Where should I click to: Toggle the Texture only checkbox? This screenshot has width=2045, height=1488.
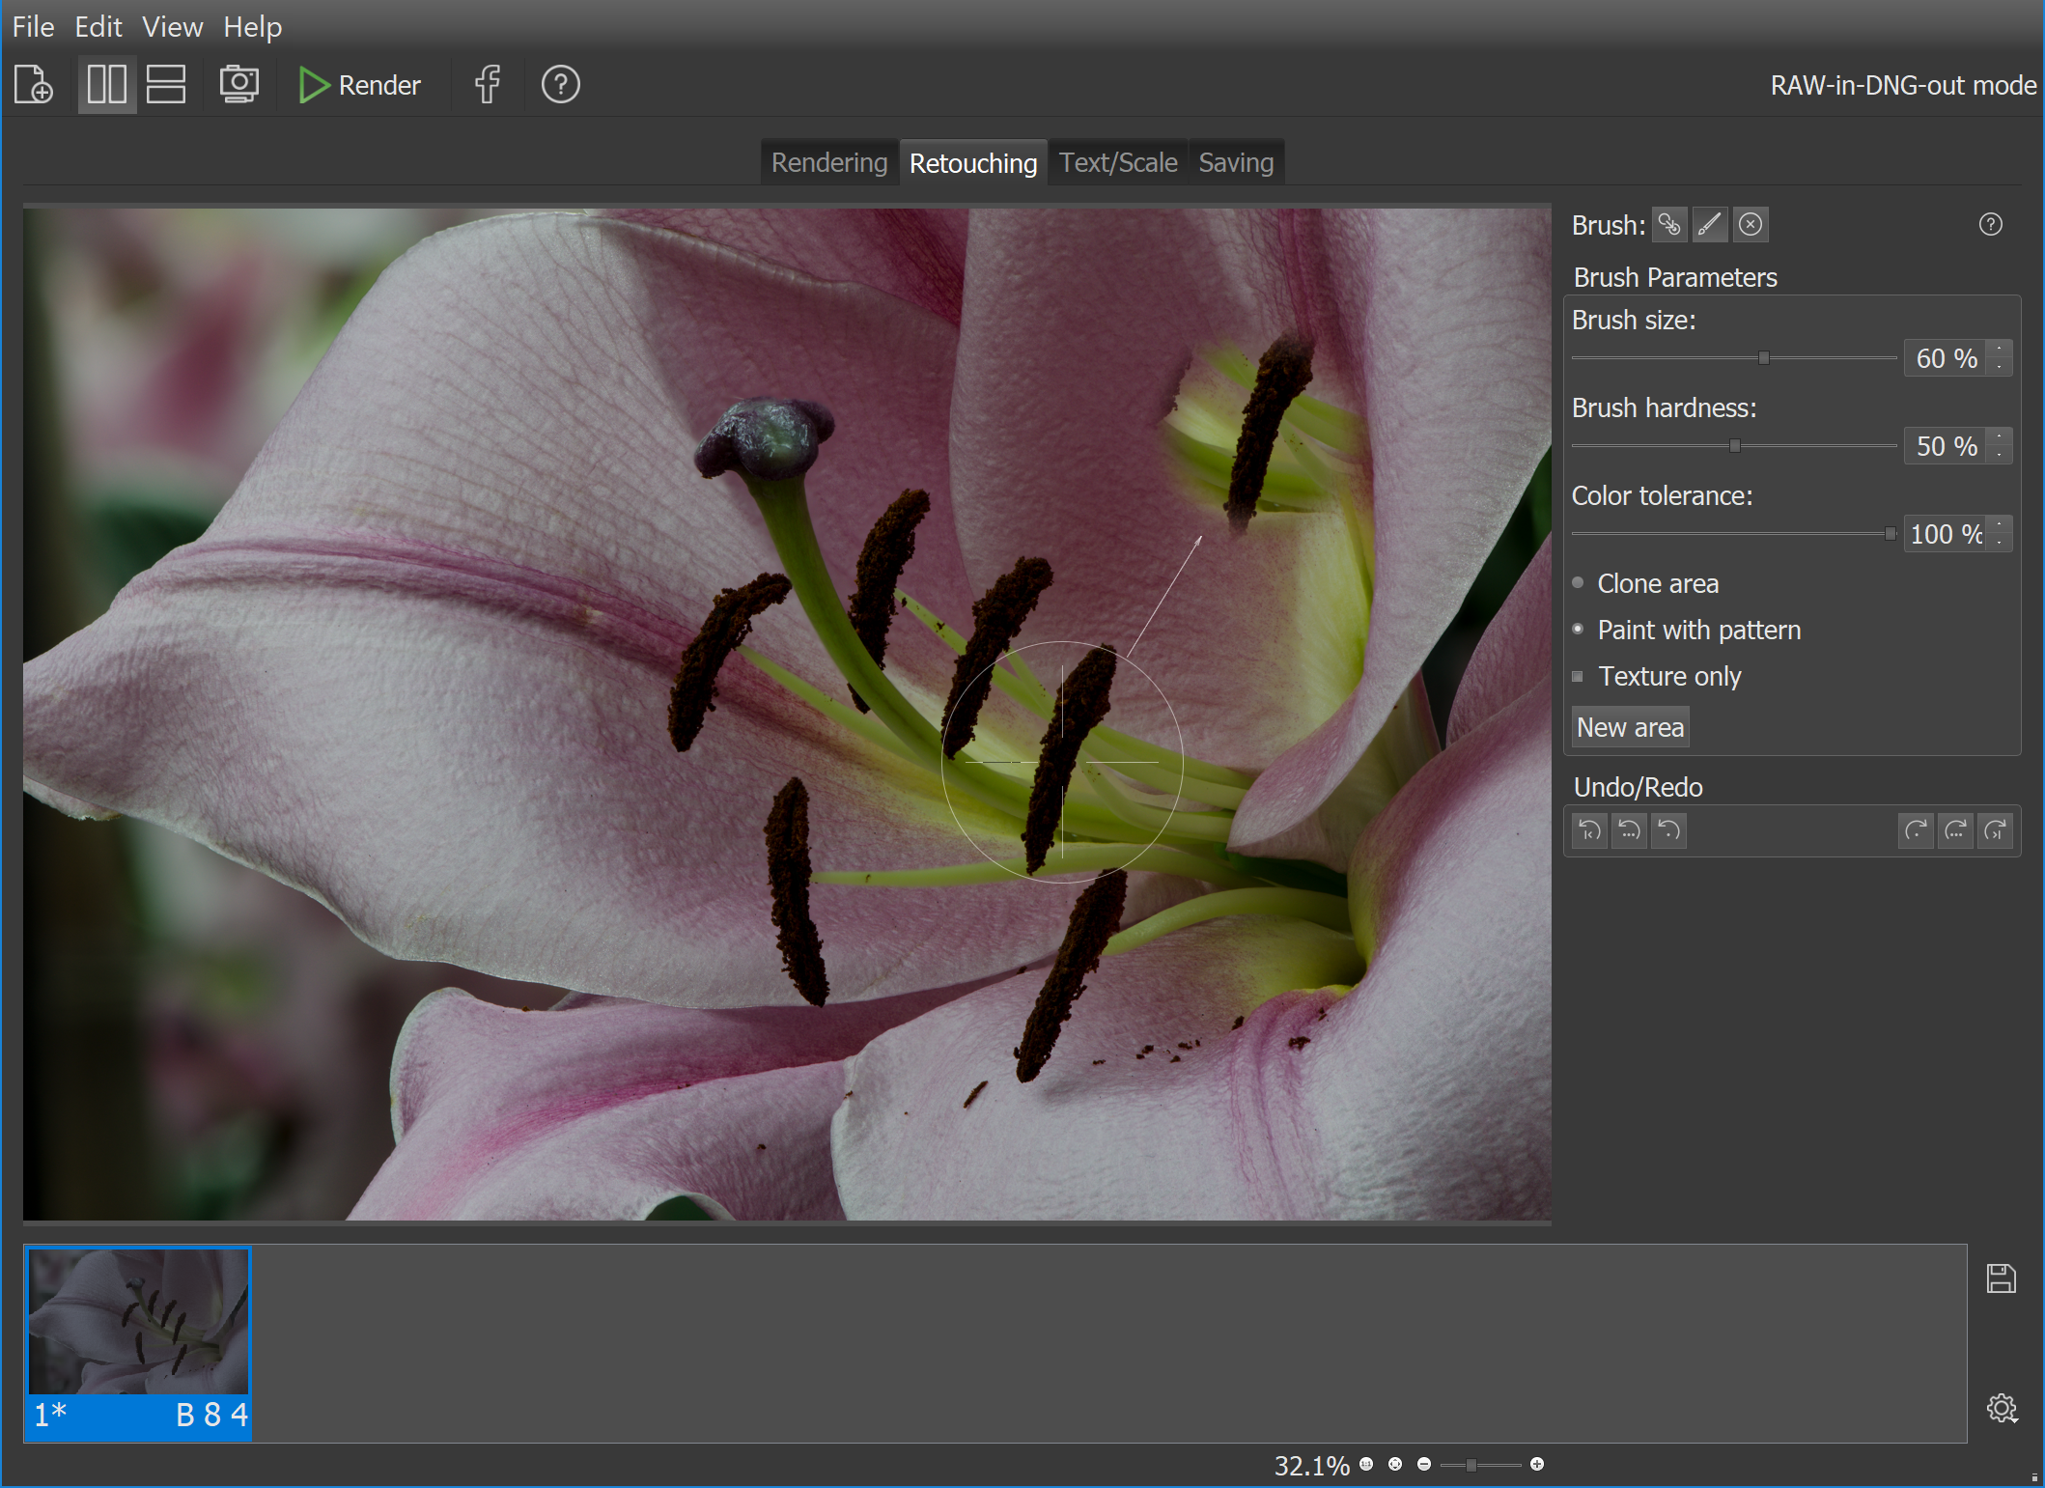click(x=1579, y=676)
